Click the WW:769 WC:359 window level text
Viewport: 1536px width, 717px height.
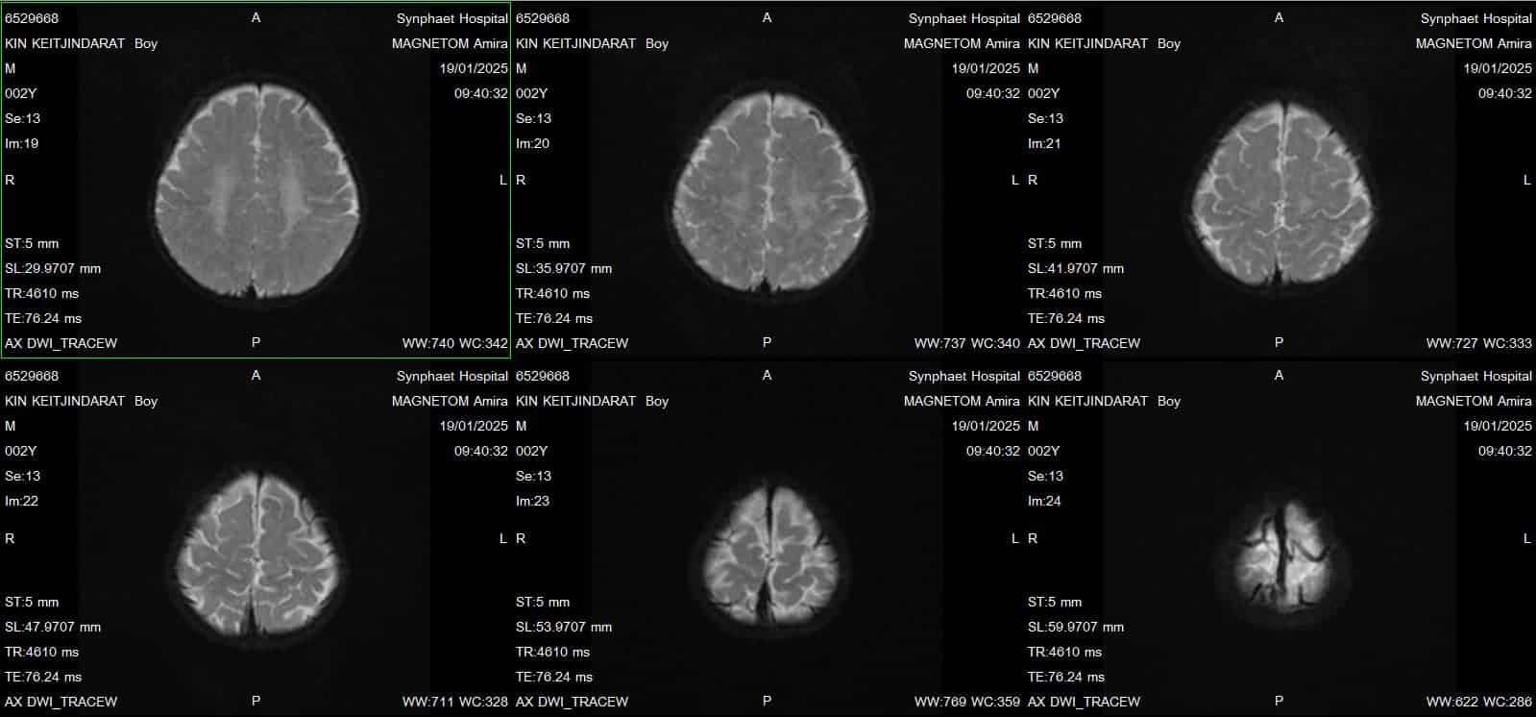966,702
